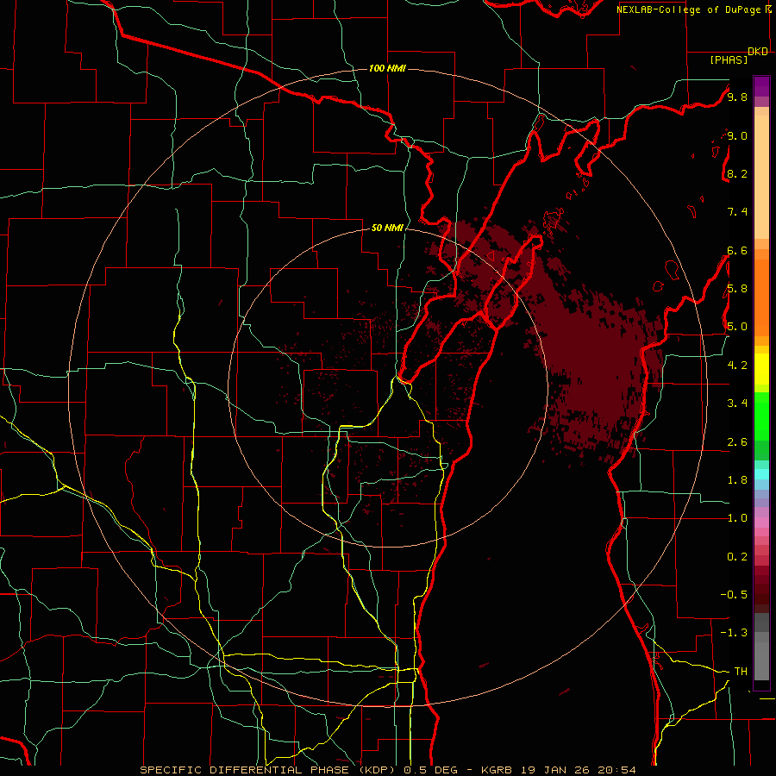Pick the pink band of the color scale
Viewport: 776px width, 776px height.
(x=761, y=523)
